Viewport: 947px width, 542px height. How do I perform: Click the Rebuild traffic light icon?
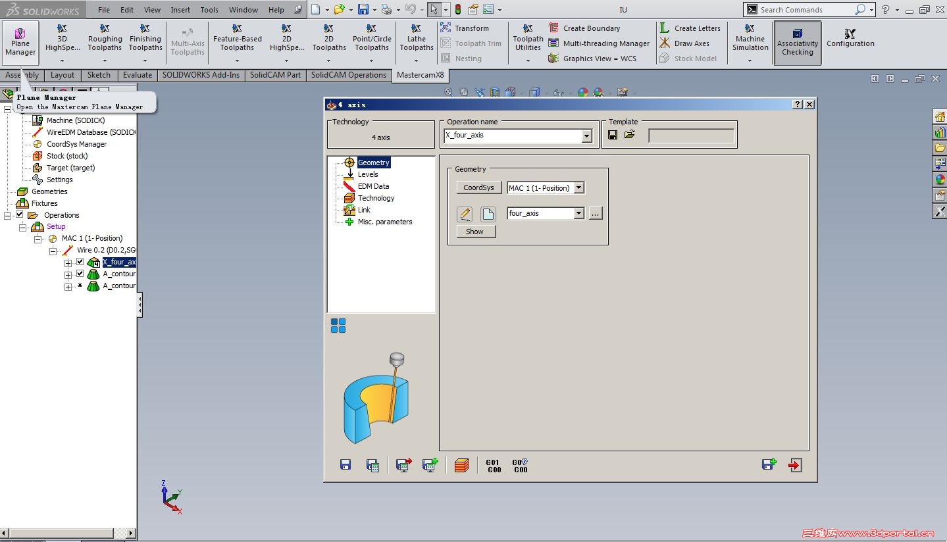click(x=457, y=9)
